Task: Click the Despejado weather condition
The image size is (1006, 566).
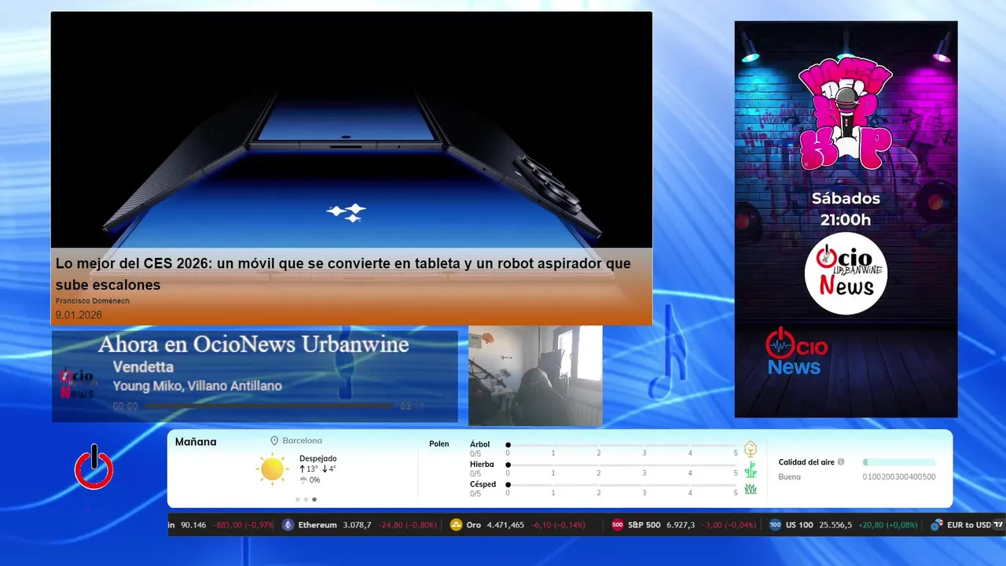Action: click(x=318, y=458)
